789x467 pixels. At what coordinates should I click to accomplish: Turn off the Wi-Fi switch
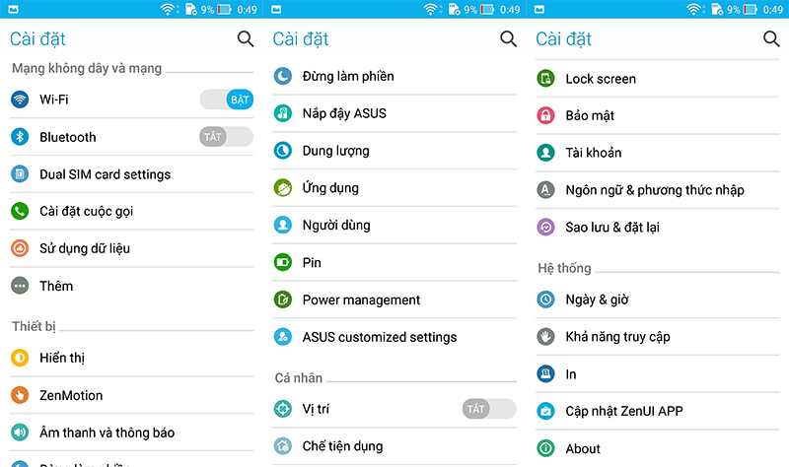226,100
